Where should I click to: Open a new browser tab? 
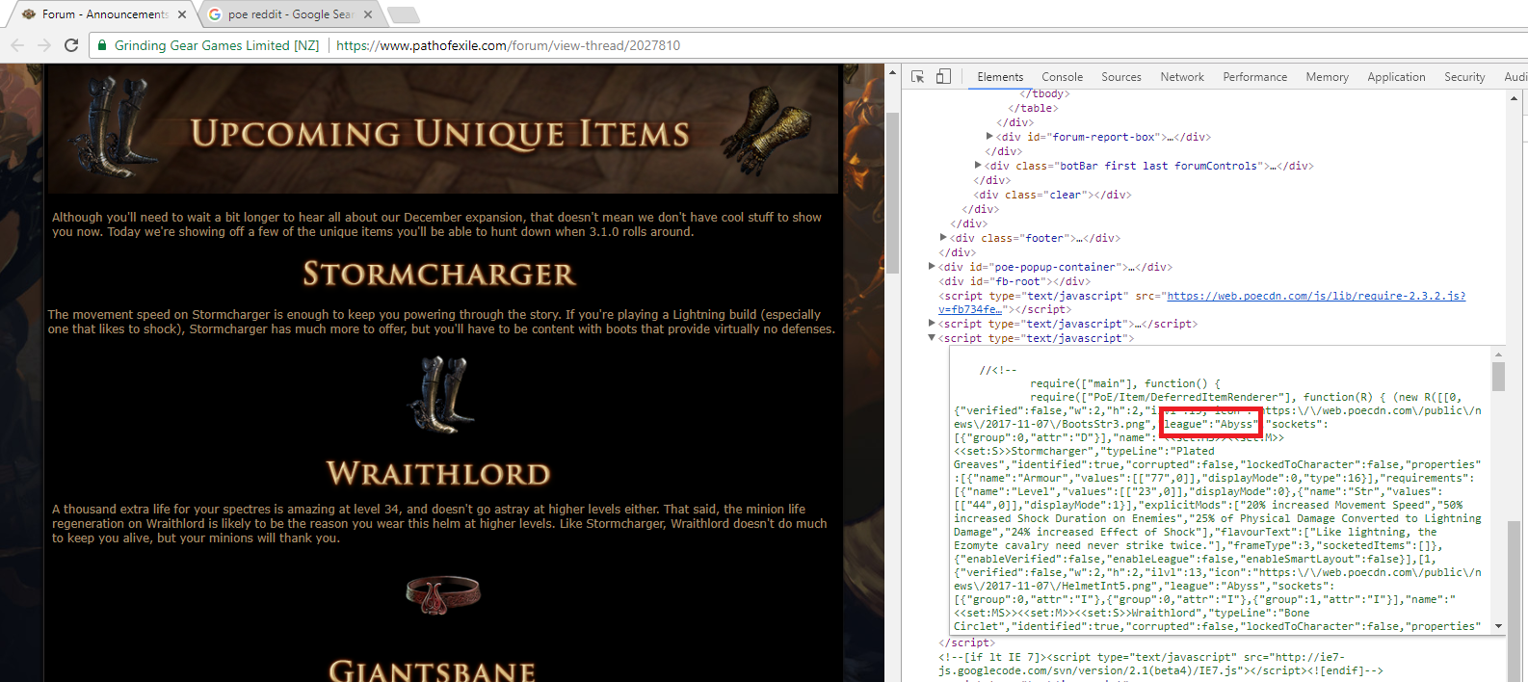click(x=403, y=14)
